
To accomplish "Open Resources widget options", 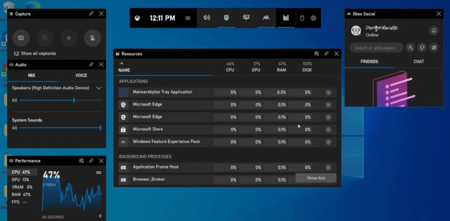I will [317, 54].
